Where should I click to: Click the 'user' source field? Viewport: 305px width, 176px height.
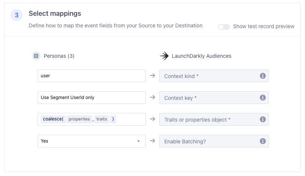click(x=91, y=76)
